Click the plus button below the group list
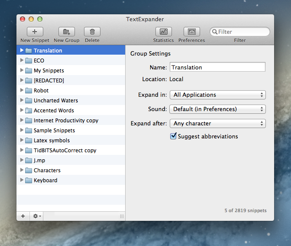This screenshot has height=246, width=291. click(x=23, y=216)
